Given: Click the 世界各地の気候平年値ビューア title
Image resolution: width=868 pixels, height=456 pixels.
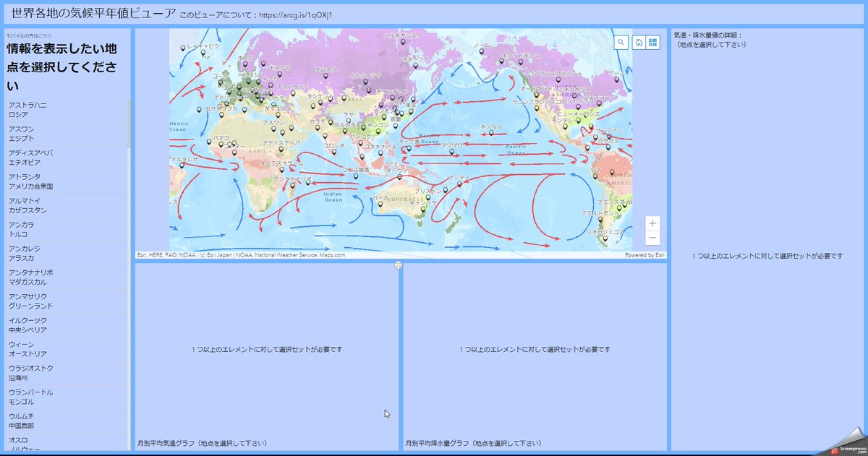Looking at the screenshot, I should pyautogui.click(x=94, y=13).
